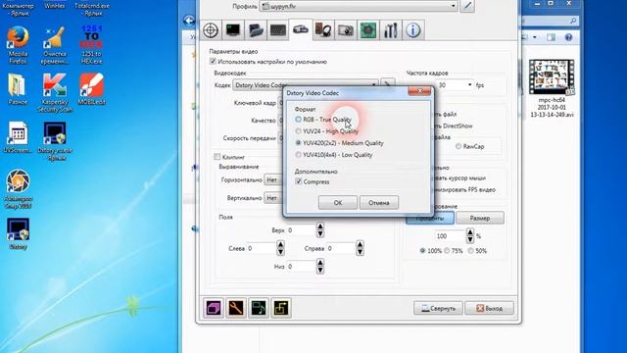Select the 50% scaling radio button

click(x=471, y=251)
